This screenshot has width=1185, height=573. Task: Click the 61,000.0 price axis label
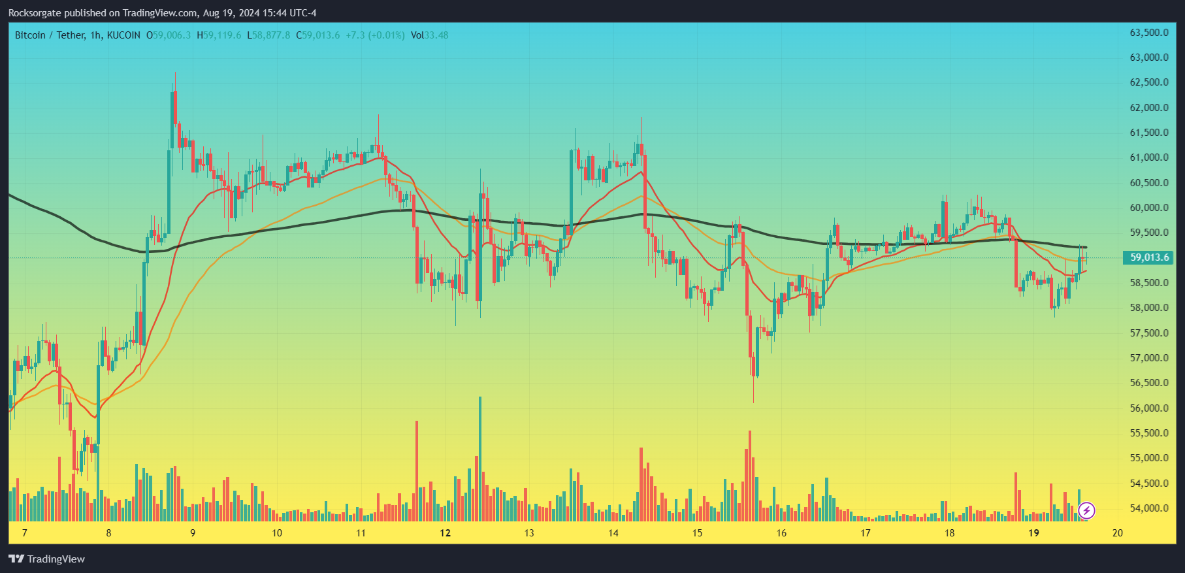point(1149,157)
